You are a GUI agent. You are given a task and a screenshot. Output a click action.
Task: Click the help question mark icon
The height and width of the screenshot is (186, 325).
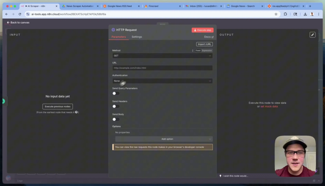76,112
